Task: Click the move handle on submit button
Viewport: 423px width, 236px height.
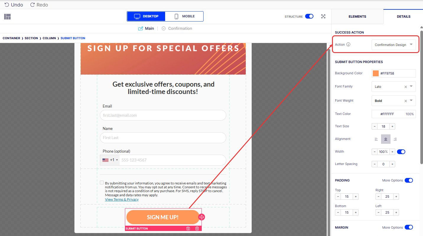Action: [201, 217]
